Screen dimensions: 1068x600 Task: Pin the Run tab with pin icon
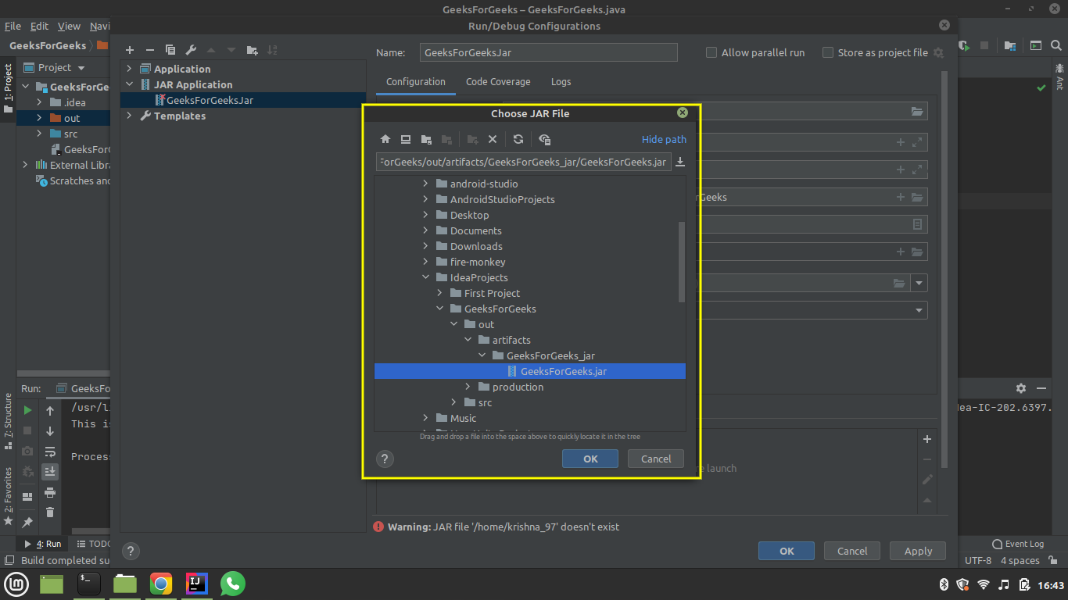[x=27, y=522]
